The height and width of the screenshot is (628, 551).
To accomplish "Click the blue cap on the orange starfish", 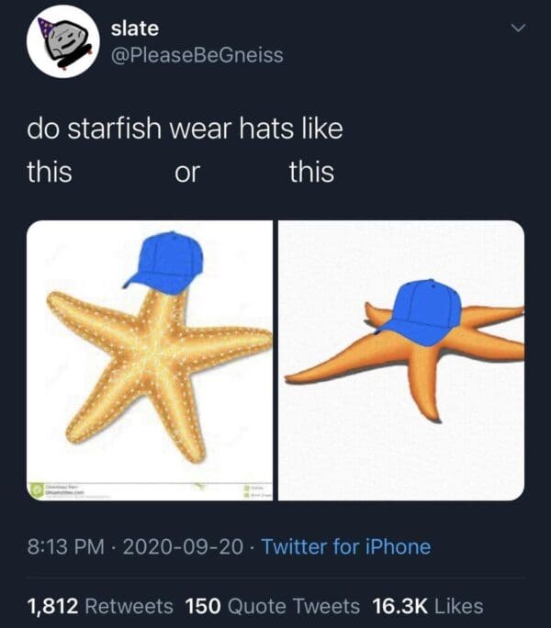I will (420, 308).
